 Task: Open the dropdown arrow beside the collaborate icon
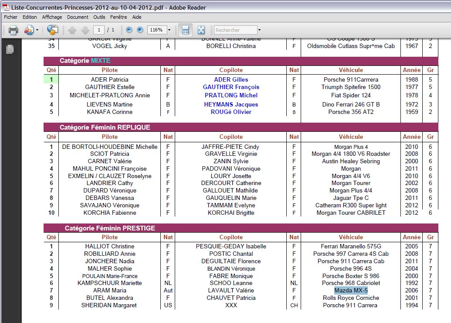click(x=37, y=30)
